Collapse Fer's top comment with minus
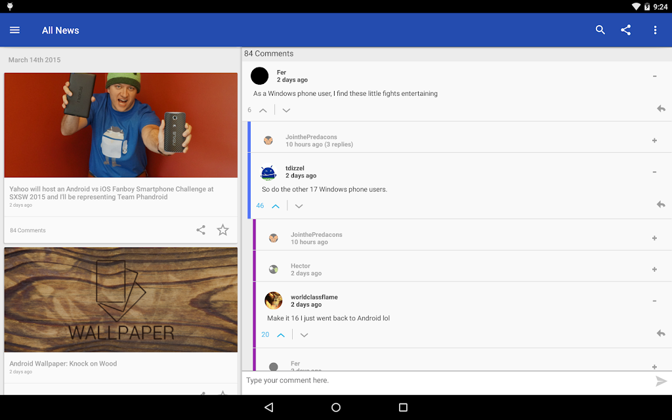 point(654,76)
